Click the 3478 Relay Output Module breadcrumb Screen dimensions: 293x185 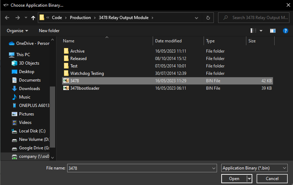click(x=124, y=18)
